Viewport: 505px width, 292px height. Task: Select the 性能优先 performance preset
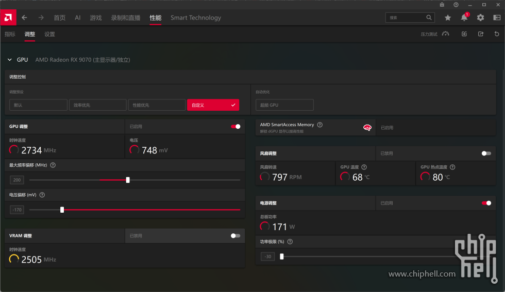pyautogui.click(x=157, y=105)
